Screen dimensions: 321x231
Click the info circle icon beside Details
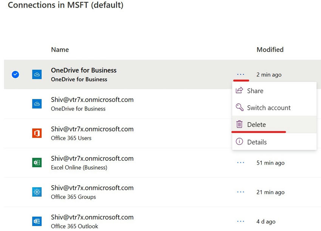pyautogui.click(x=239, y=142)
